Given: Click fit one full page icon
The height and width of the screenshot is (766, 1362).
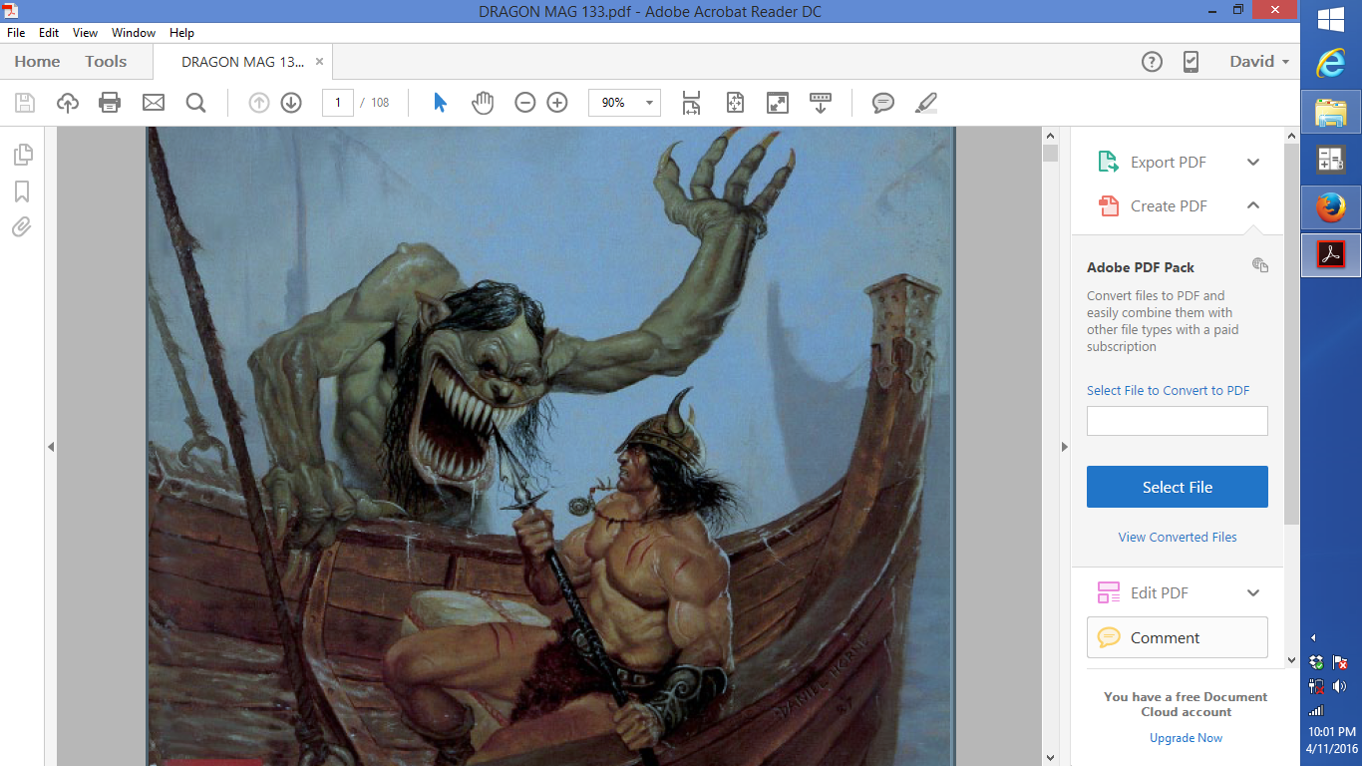Looking at the screenshot, I should pyautogui.click(x=735, y=103).
